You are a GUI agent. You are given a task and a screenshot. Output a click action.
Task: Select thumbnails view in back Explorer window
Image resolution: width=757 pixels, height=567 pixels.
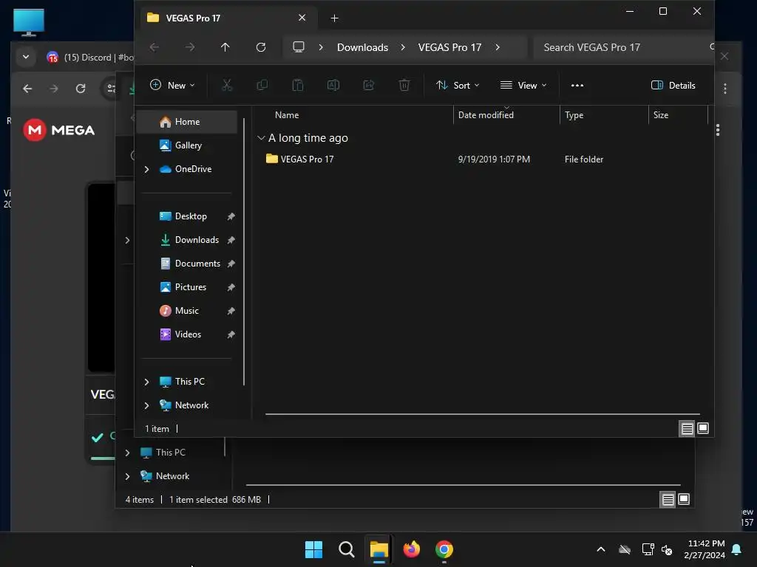coord(684,500)
